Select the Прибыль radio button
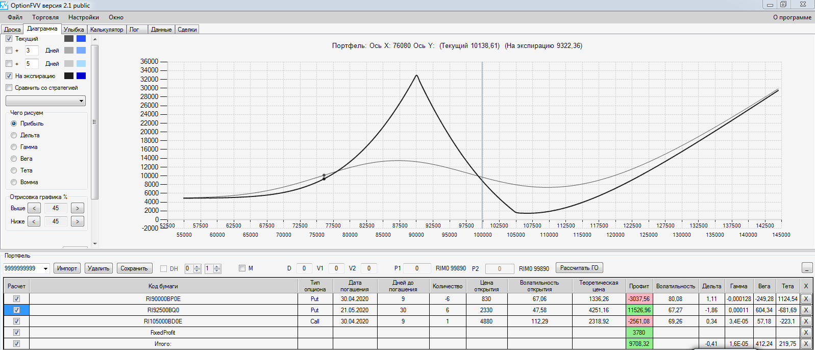 tap(14, 123)
